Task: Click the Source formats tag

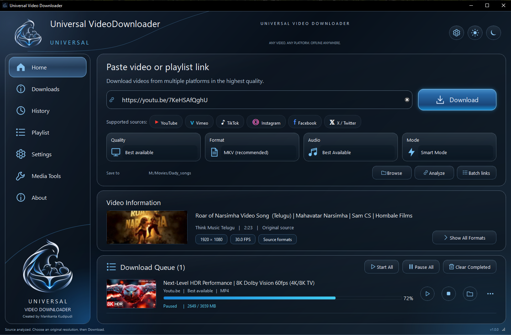Action: coord(278,239)
